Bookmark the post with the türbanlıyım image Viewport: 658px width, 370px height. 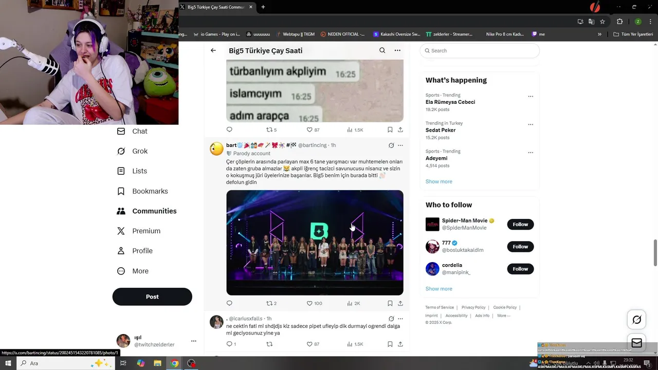(x=390, y=130)
